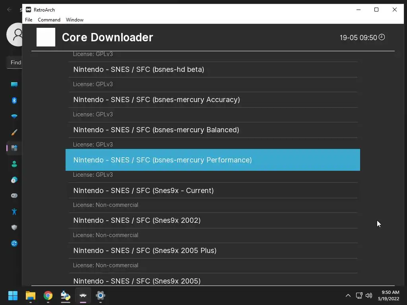Select Snes9x 2005 core
The image size is (407, 305).
click(x=213, y=280)
